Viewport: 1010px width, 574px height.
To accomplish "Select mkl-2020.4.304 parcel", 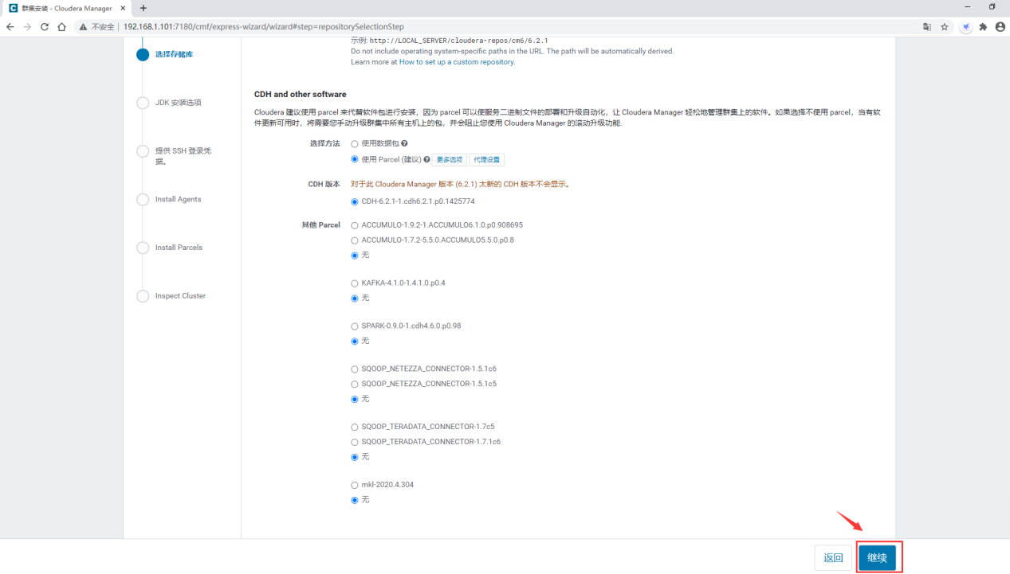I will coord(355,486).
